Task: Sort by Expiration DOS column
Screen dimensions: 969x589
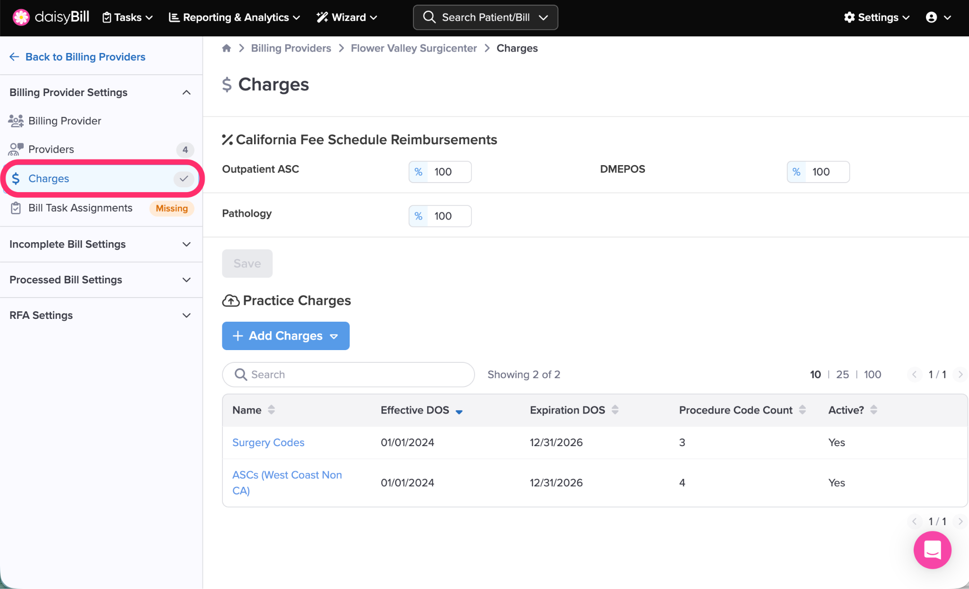Action: click(615, 410)
